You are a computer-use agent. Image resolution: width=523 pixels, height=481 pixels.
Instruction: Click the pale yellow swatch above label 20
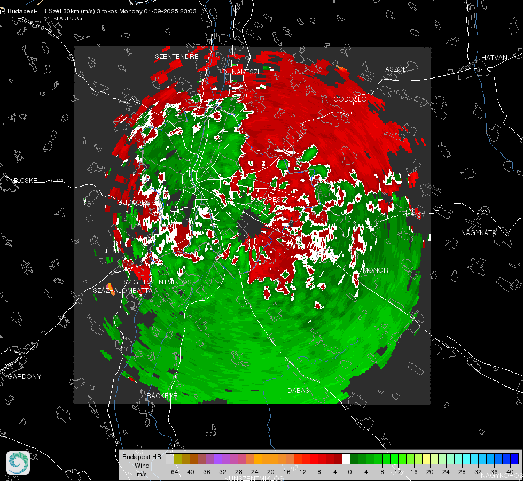coord(427,459)
